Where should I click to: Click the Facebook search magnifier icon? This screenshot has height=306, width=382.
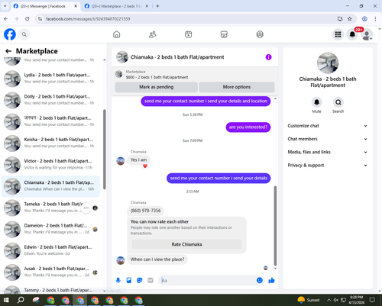coord(24,34)
